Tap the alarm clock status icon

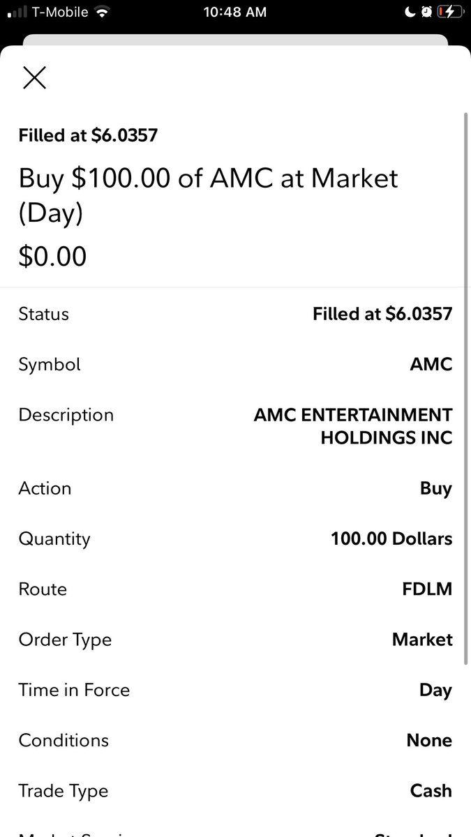(426, 12)
